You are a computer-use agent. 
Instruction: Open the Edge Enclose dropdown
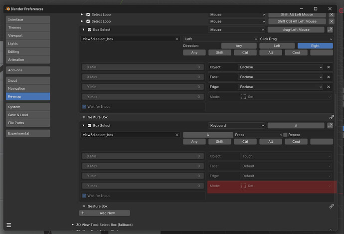pyautogui.click(x=281, y=87)
